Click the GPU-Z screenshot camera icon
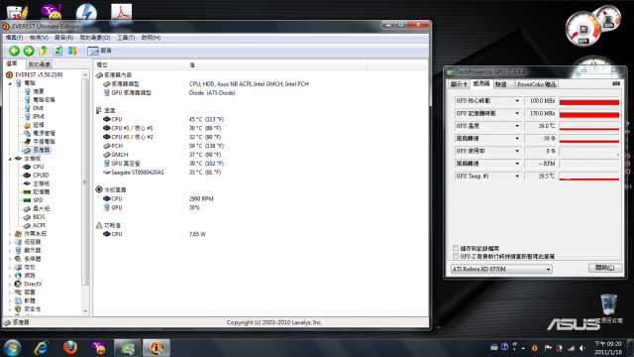 point(616,83)
